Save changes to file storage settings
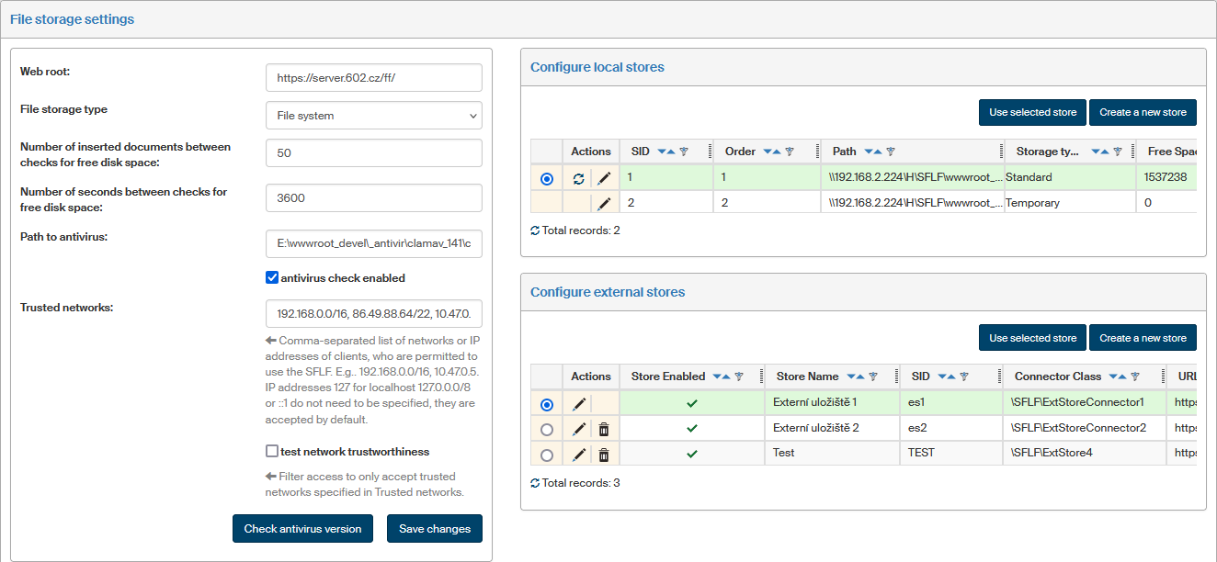The height and width of the screenshot is (562, 1217). pos(435,529)
